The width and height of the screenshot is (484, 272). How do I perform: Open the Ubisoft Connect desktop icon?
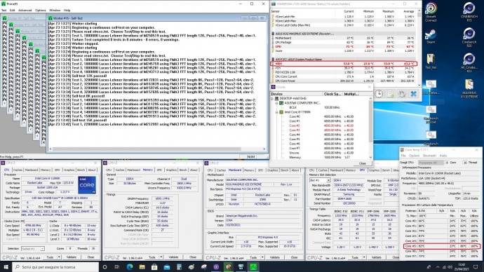tap(431, 12)
